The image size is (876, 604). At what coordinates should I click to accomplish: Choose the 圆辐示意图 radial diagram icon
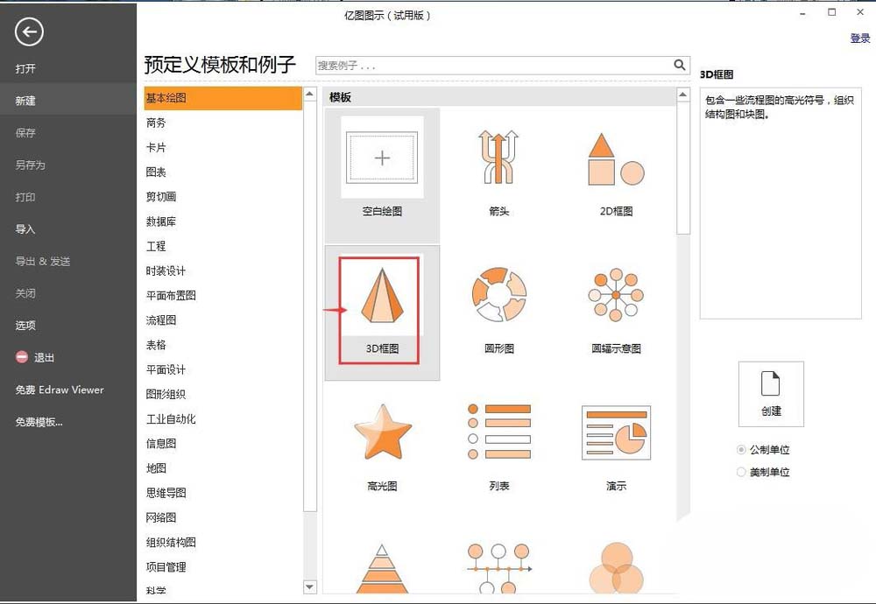tap(616, 294)
